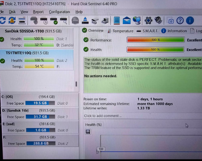The image size is (202, 161).
Task: Click the 'Click to add comment' field
Action: coord(143,116)
